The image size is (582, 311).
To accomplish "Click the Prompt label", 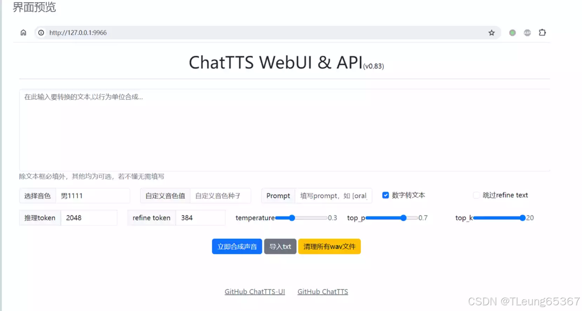I will 278,196.
